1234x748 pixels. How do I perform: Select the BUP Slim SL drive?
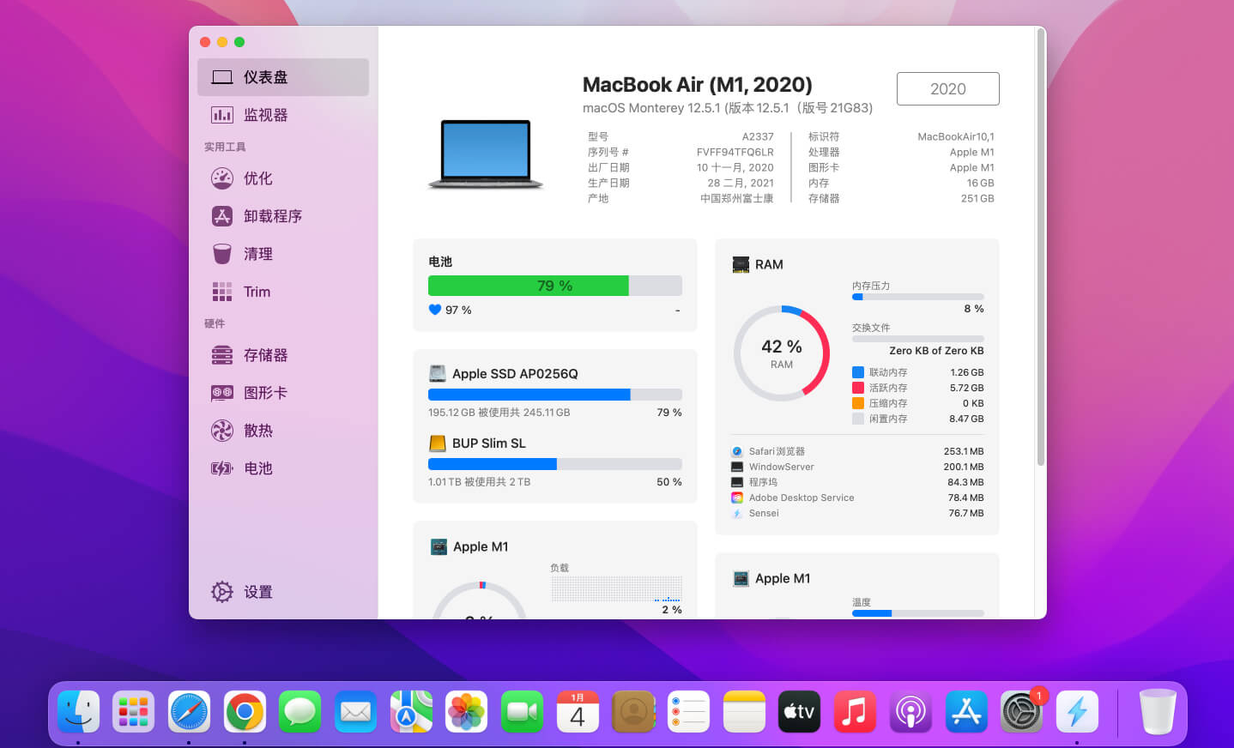point(488,443)
